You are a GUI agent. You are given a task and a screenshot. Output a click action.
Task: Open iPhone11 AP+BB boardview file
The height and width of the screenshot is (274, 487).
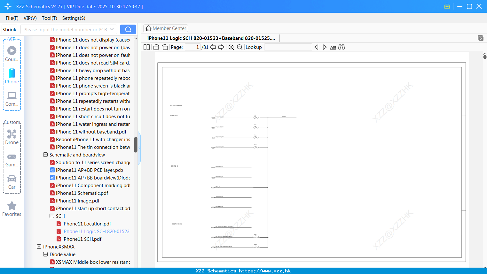click(x=93, y=178)
